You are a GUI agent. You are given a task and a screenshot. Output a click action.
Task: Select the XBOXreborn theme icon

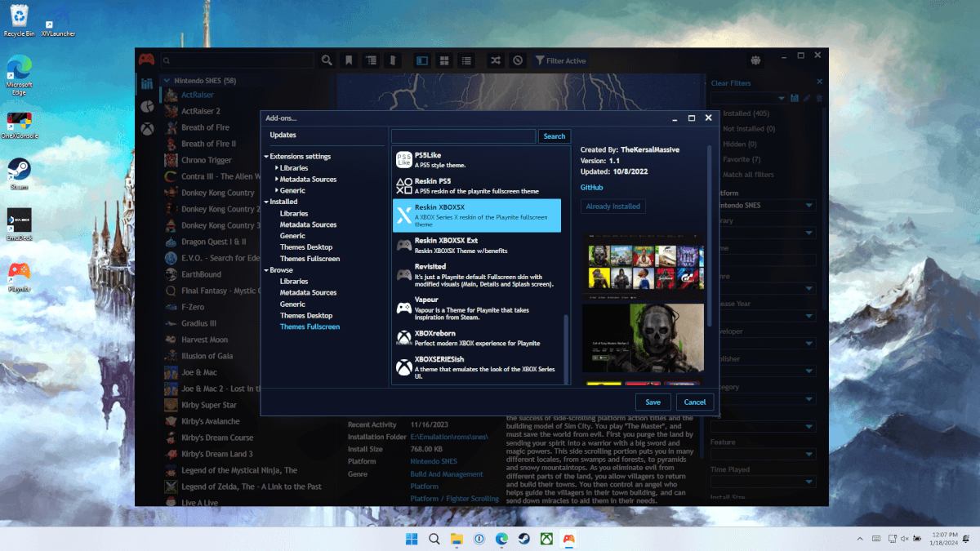(x=403, y=337)
